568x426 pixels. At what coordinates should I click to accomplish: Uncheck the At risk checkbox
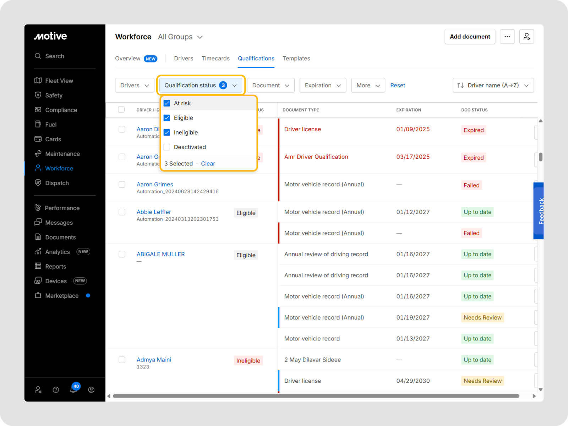(167, 103)
